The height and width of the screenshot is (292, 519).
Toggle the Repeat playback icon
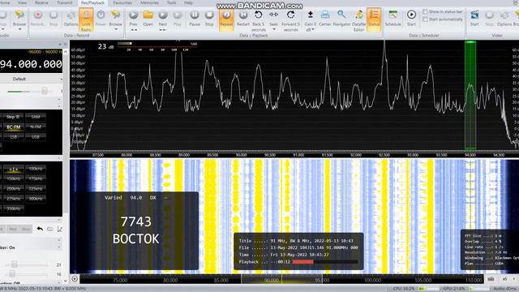pyautogui.click(x=226, y=19)
